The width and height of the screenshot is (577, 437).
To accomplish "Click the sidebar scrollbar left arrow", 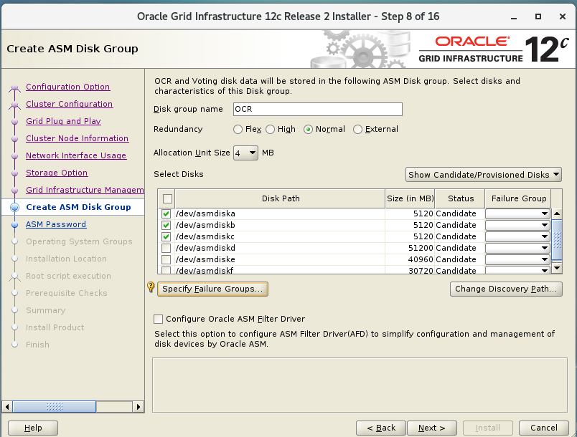I will pyautogui.click(x=7, y=406).
